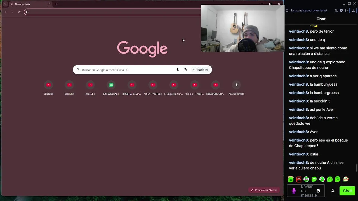Go forward in Chrome navigation
This screenshot has width=358, height=201.
coord(12,12)
